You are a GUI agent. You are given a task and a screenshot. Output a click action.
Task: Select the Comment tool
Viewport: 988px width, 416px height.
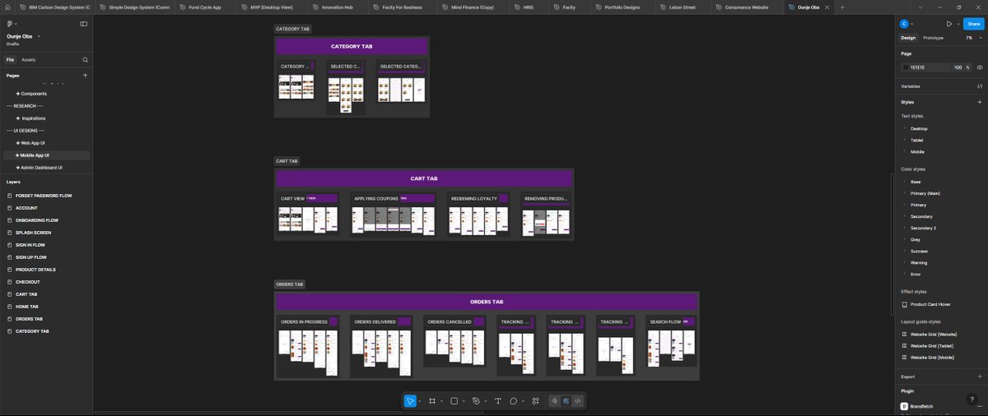pos(513,401)
